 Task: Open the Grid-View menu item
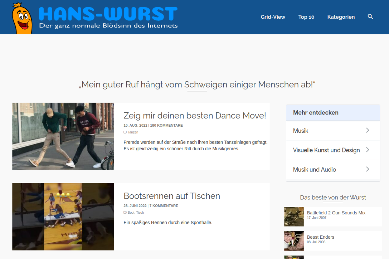[273, 17]
